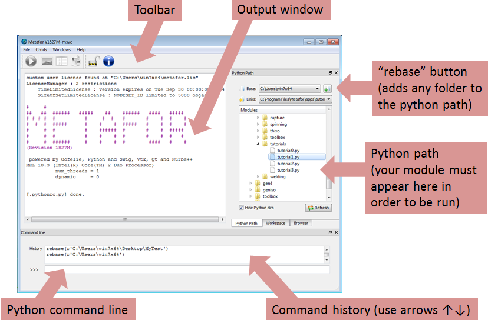Switch to the Workspace tab
This screenshot has height=320, width=488.
(276, 223)
